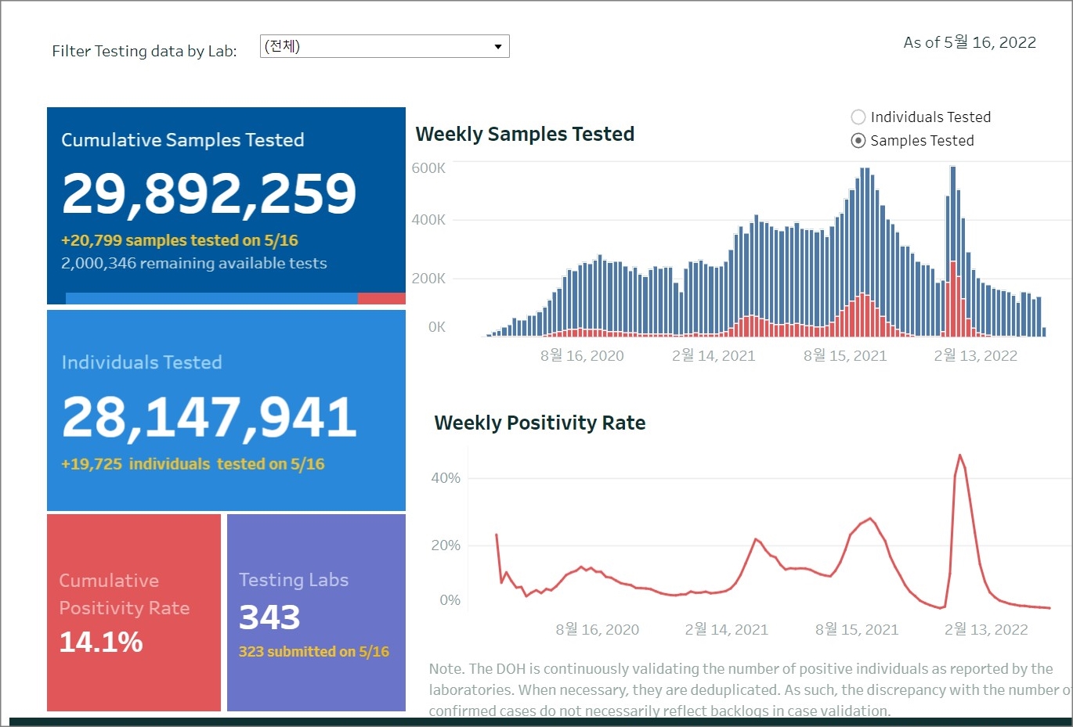Click the Weekly Samples Tested chart title
The height and width of the screenshot is (727, 1073).
[525, 135]
